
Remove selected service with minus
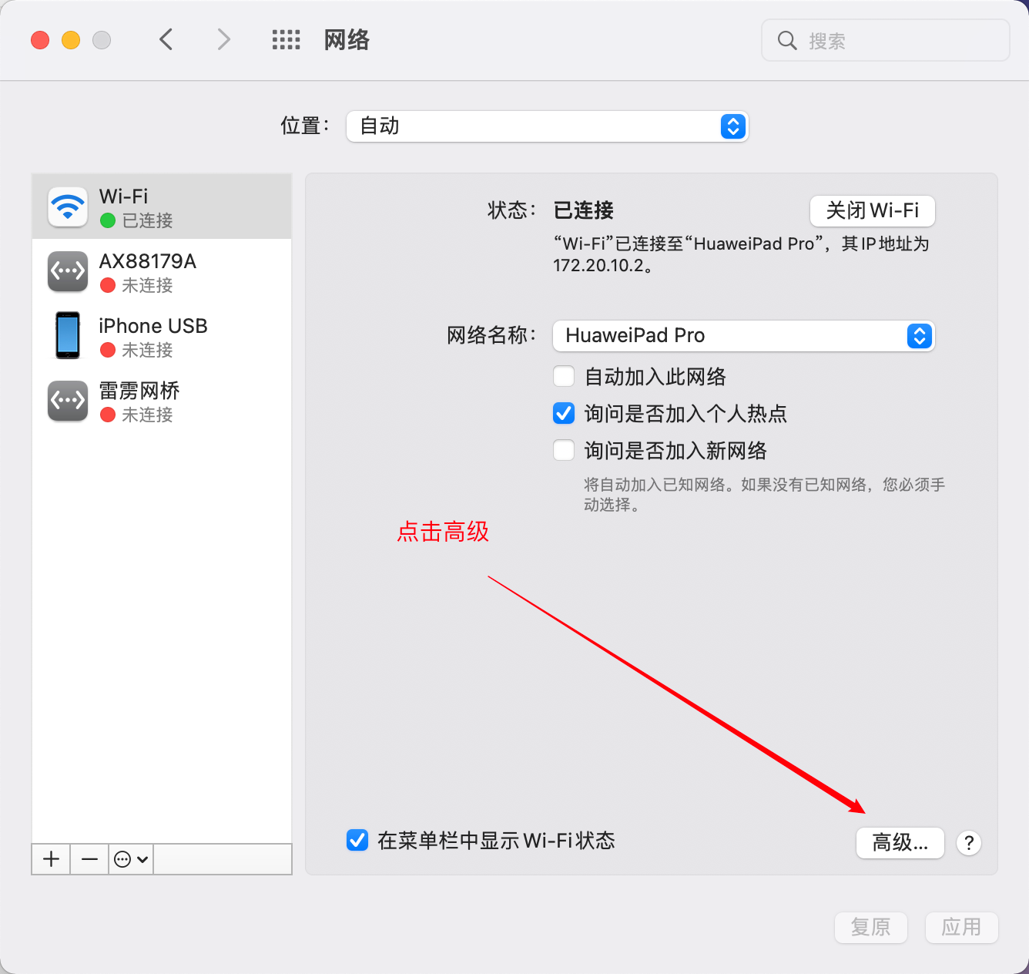[89, 859]
